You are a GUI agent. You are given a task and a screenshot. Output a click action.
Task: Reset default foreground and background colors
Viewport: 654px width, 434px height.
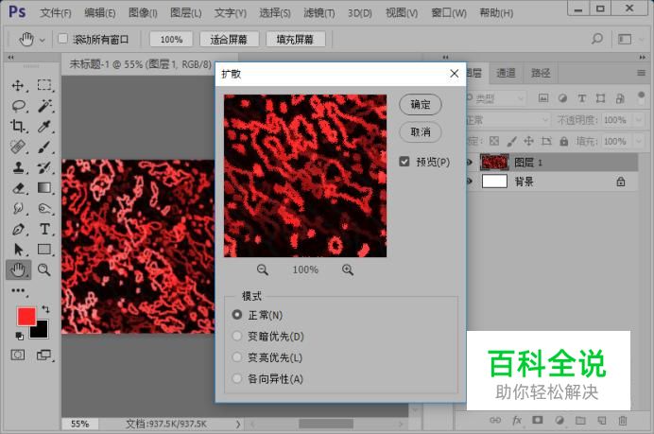click(x=19, y=336)
